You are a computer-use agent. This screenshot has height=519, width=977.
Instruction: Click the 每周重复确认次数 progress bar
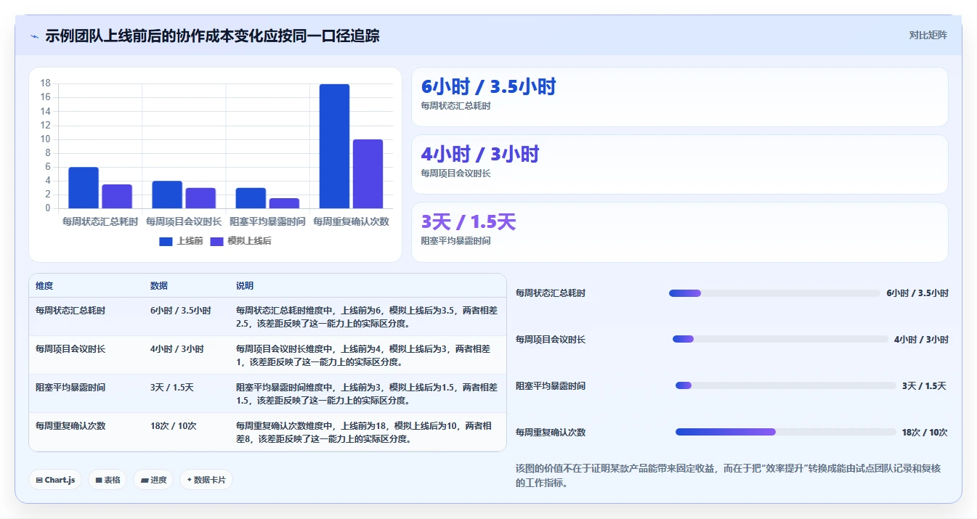click(785, 432)
